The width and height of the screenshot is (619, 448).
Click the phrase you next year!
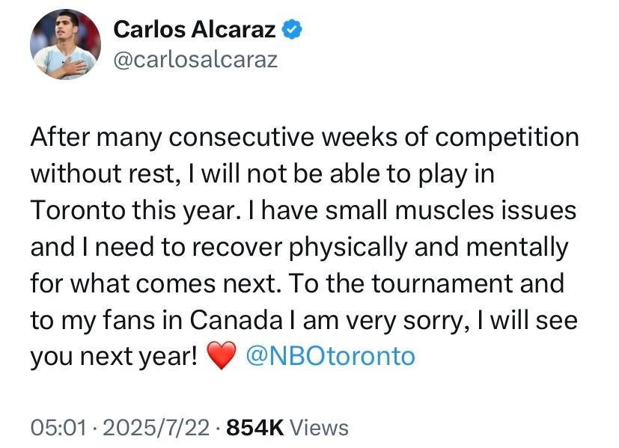click(114, 358)
